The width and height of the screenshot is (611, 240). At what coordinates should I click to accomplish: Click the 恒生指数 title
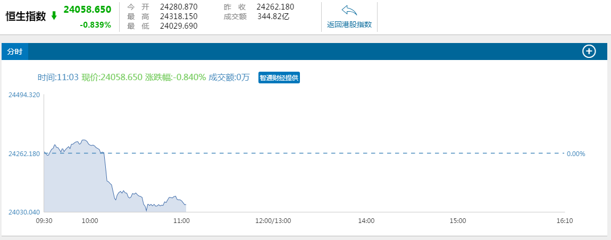pyautogui.click(x=26, y=16)
